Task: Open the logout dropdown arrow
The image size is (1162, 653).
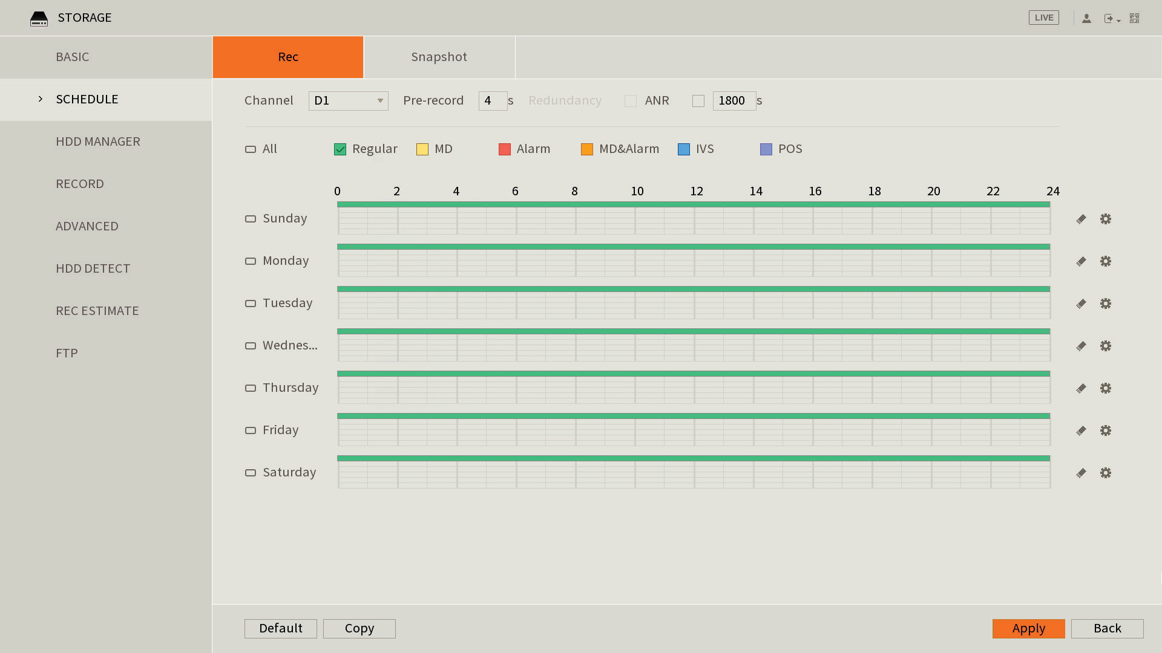Action: [x=1118, y=21]
